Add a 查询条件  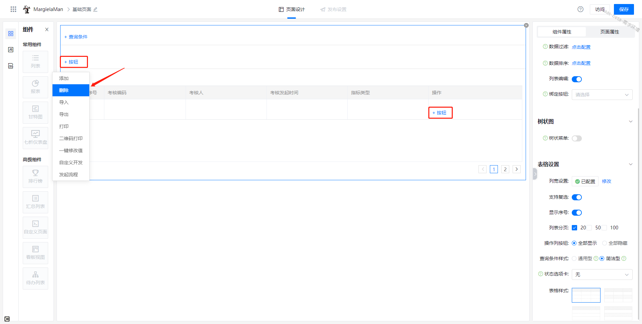76,37
